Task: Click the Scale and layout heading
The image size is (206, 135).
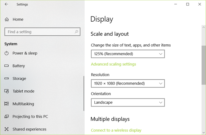Action: [110, 34]
